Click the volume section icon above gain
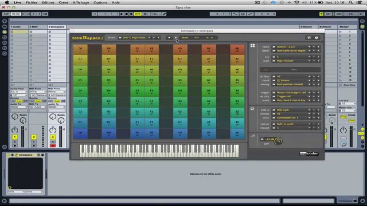This screenshot has height=206, width=367. (x=253, y=136)
